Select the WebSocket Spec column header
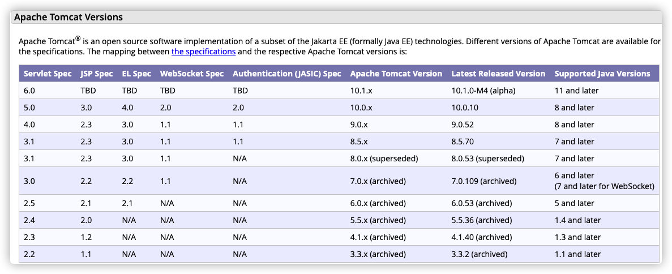 pos(192,74)
